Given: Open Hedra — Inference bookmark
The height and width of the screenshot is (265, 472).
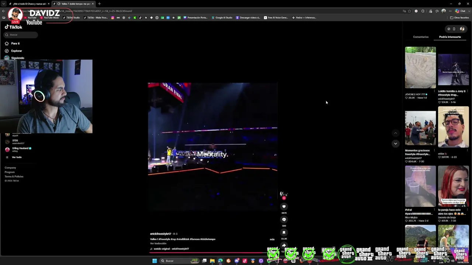Looking at the screenshot, I should 304,18.
